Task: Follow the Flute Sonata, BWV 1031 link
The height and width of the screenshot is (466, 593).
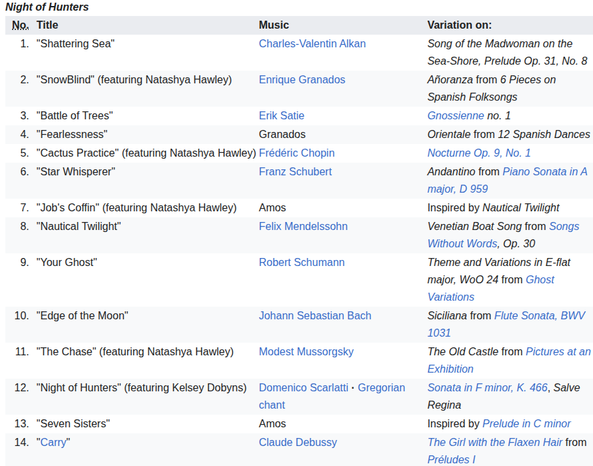Action: (x=540, y=316)
